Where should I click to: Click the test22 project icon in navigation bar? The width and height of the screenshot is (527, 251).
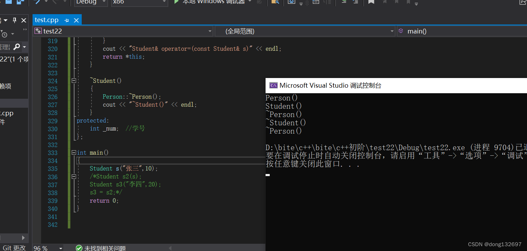coord(38,31)
